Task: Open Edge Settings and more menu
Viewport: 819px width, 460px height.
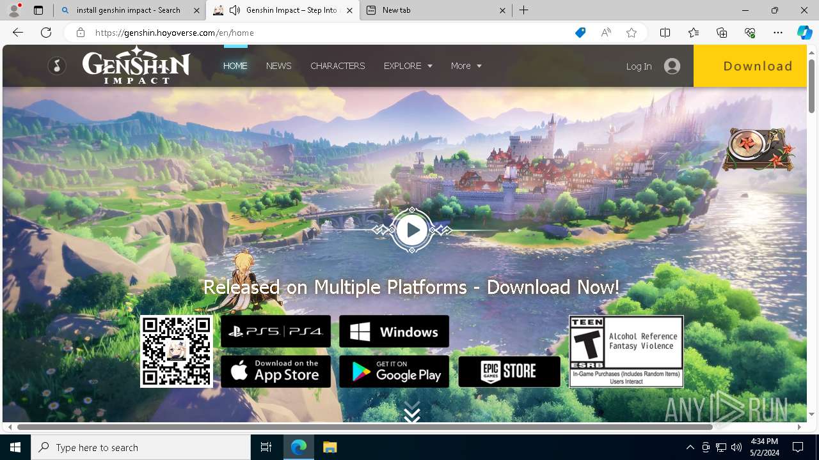Action: pos(778,33)
